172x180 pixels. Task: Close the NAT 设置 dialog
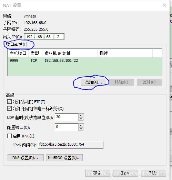(164, 5)
